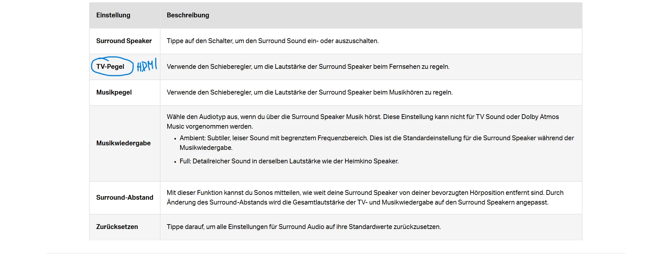652x256 pixels.
Task: Click the Standardwerte zurückzusetzen description
Action: (x=304, y=227)
